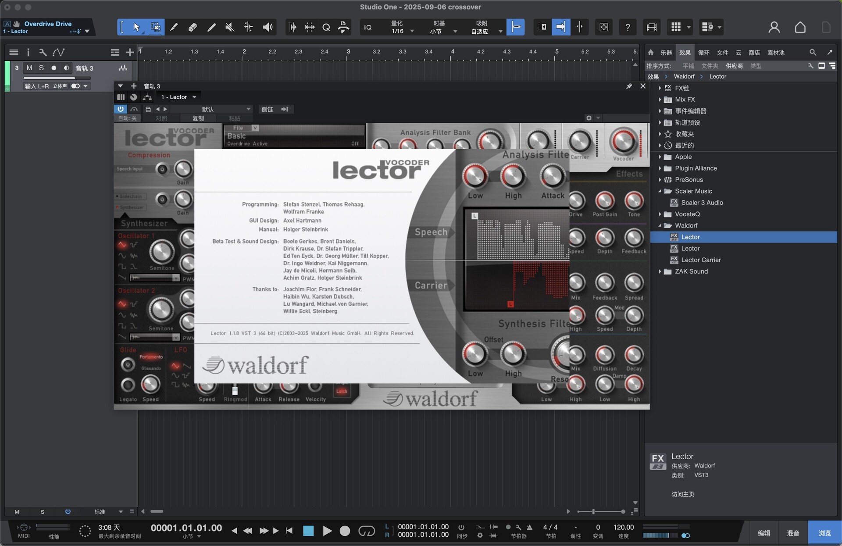The height and width of the screenshot is (546, 842).
Task: Toggle the Sidechain switch in Lector
Action: pyautogui.click(x=130, y=196)
